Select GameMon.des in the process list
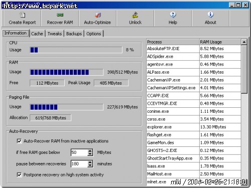The width and height of the screenshot is (251, 188). coord(194,143)
